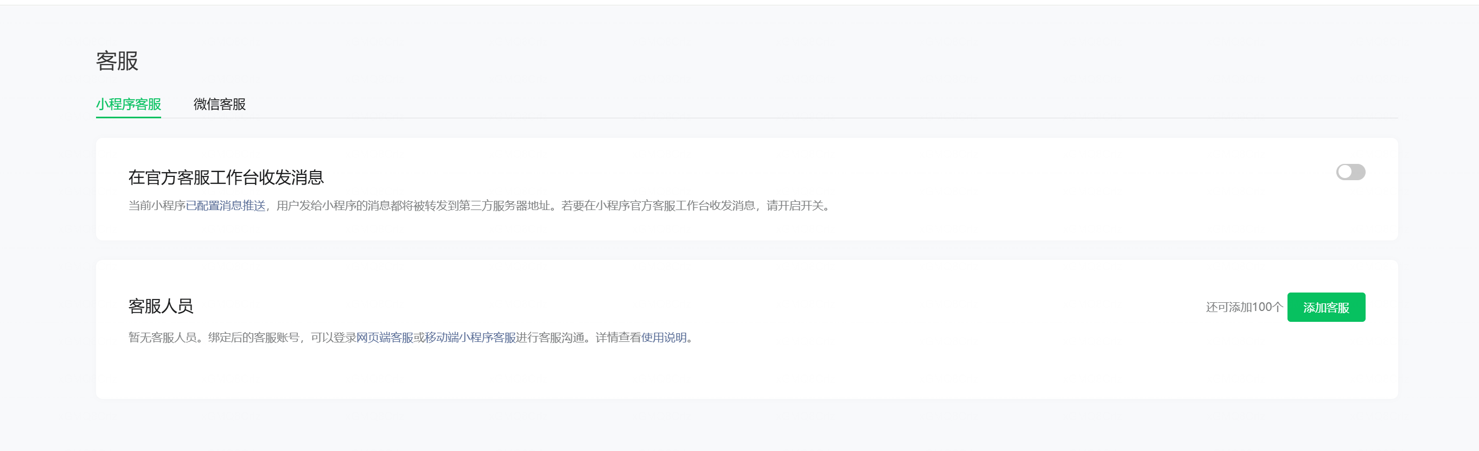Click the 用户发给小程序的消息 phrase
The height and width of the screenshot is (451, 1479).
pyautogui.click(x=333, y=206)
